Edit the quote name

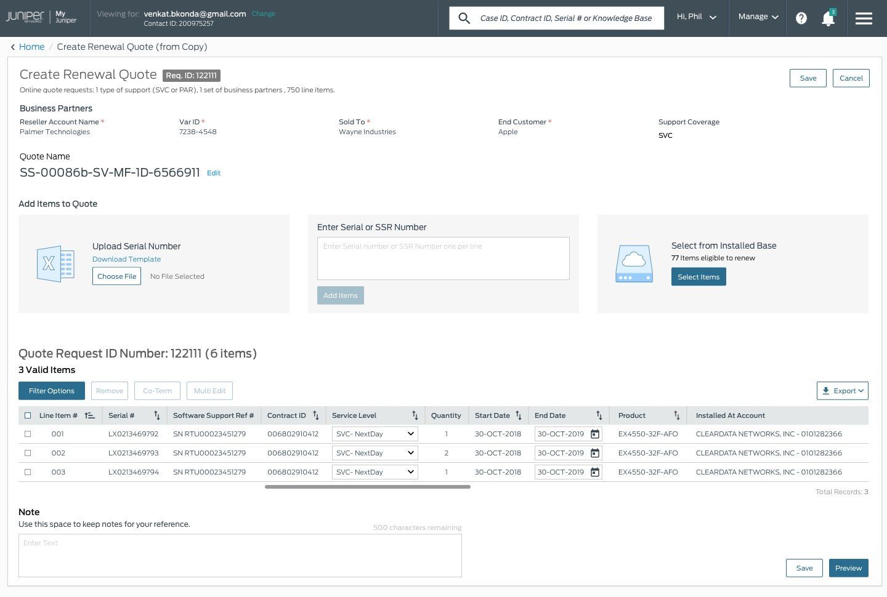click(214, 173)
